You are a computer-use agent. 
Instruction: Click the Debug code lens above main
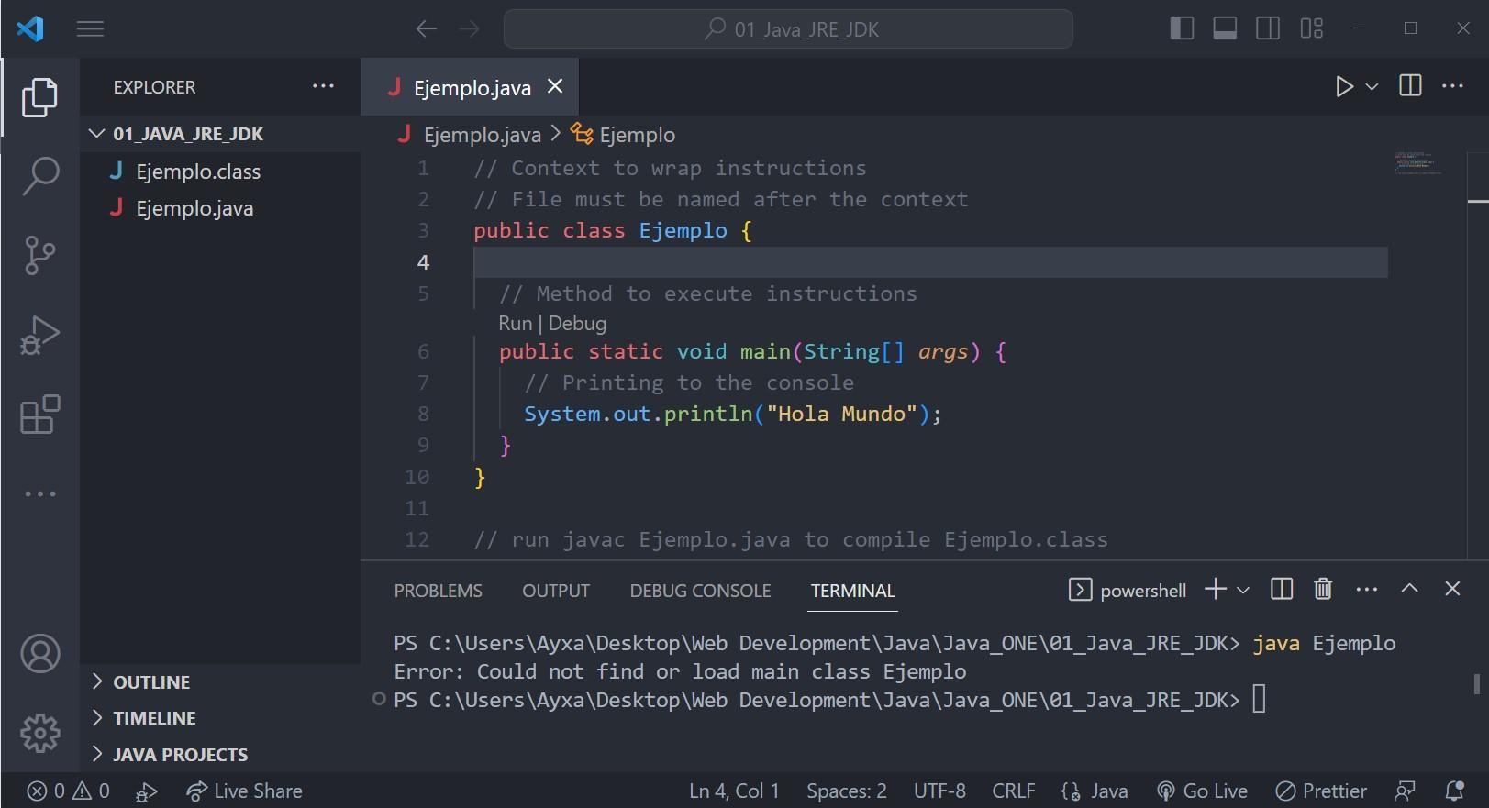point(577,323)
